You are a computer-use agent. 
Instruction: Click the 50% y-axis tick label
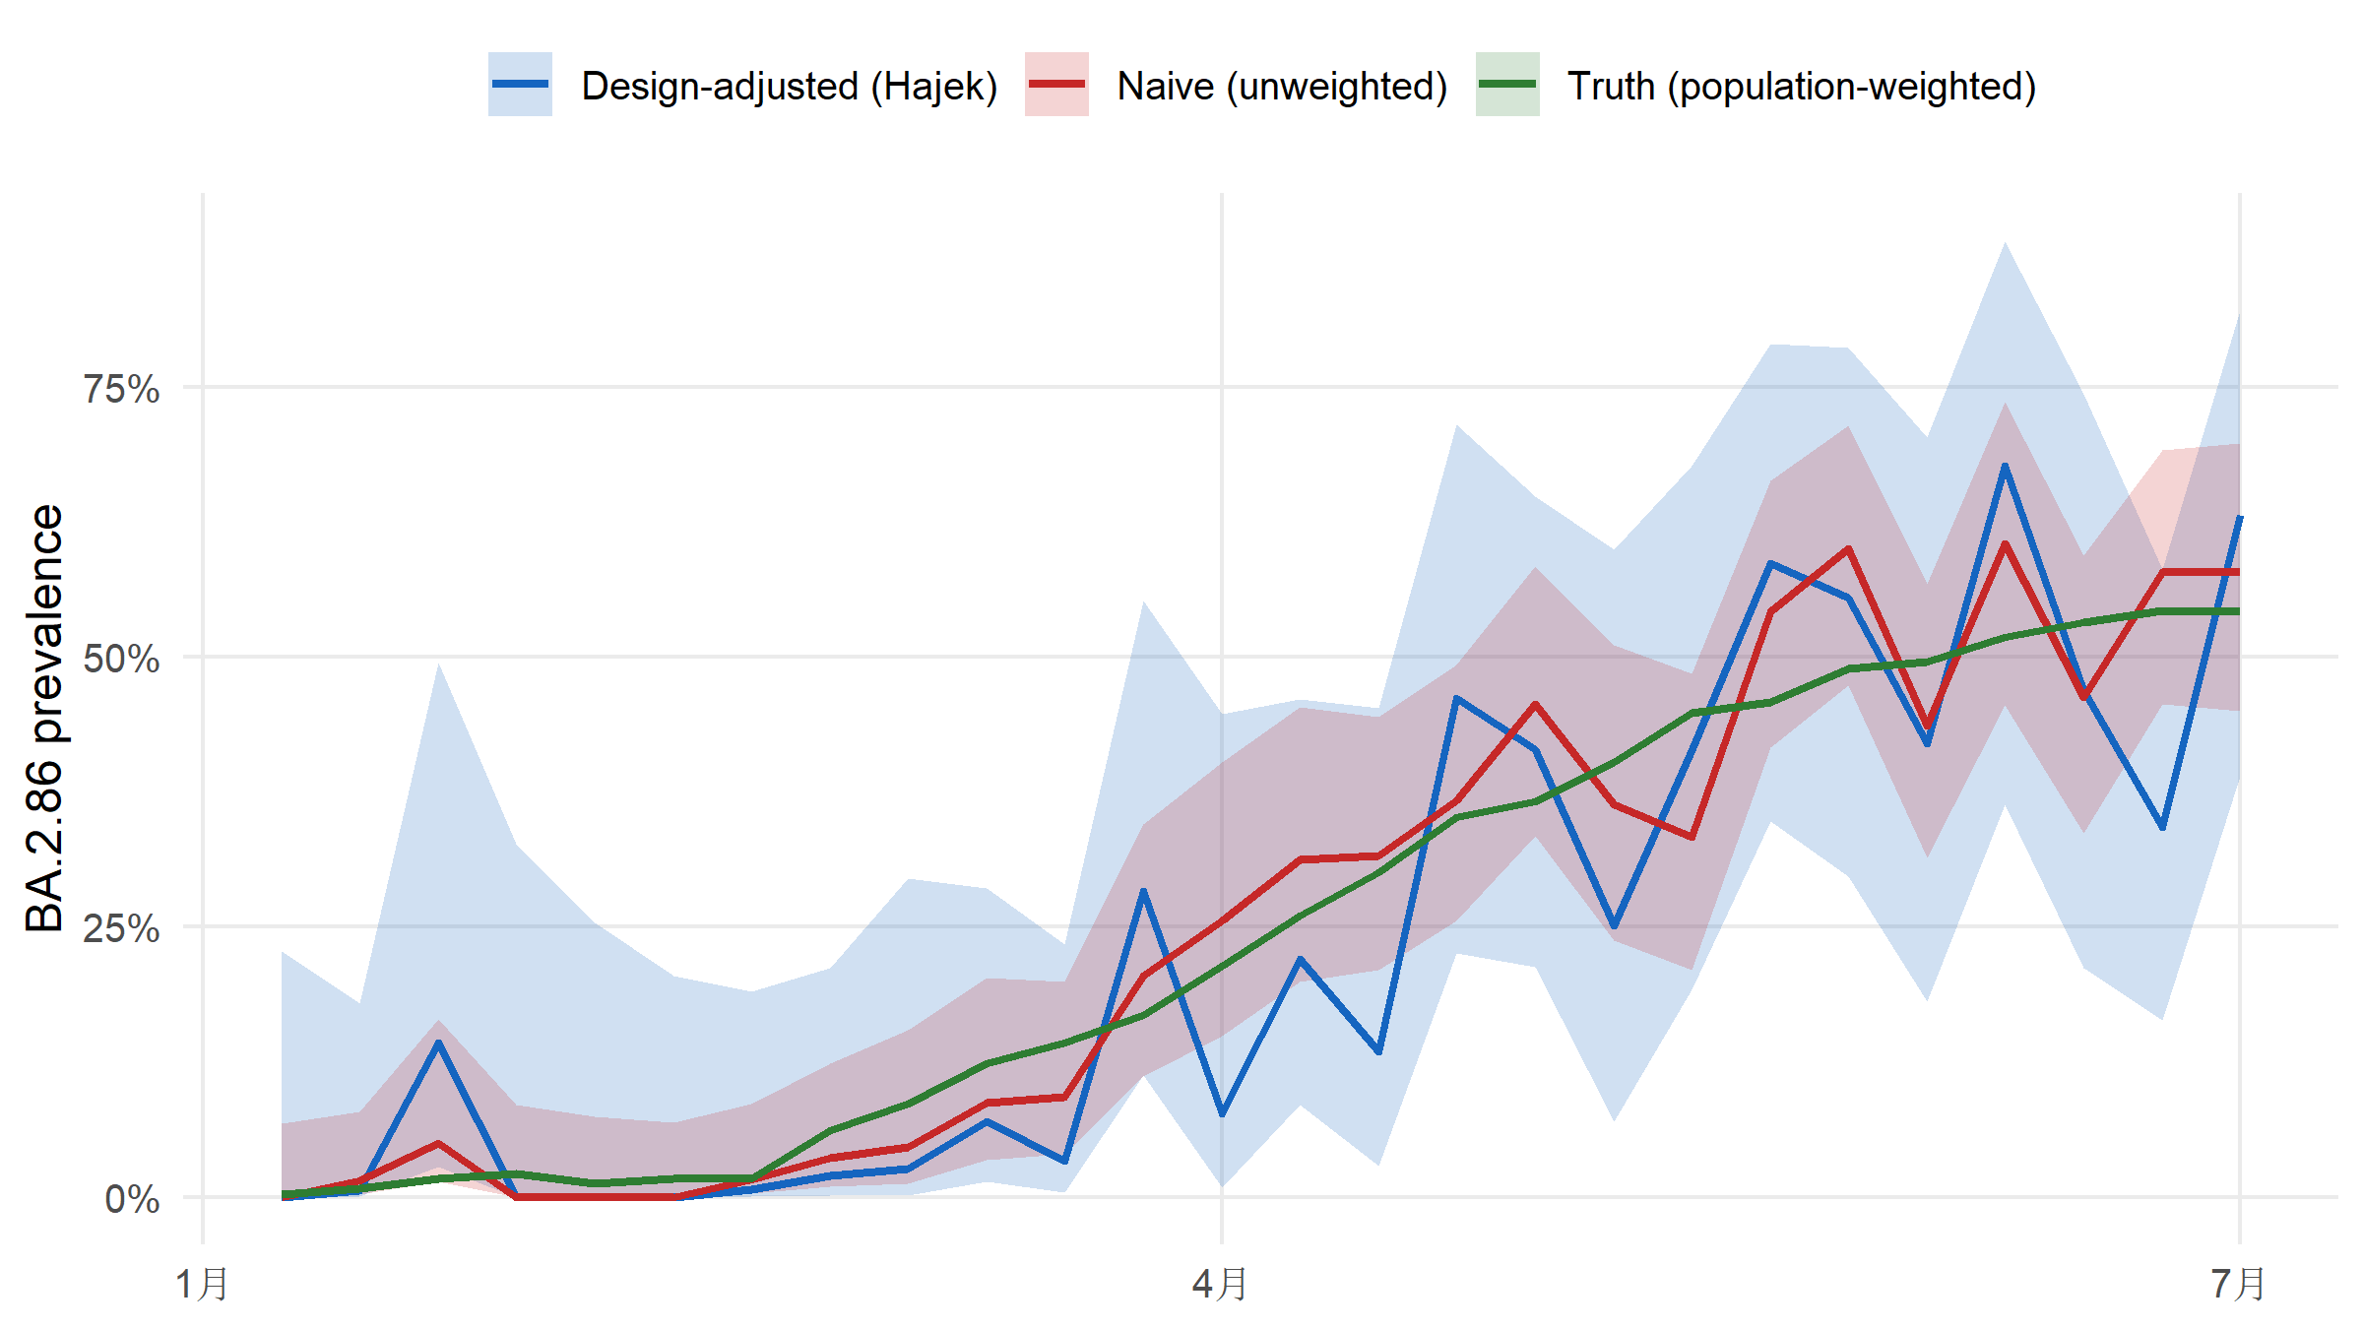pos(121,659)
